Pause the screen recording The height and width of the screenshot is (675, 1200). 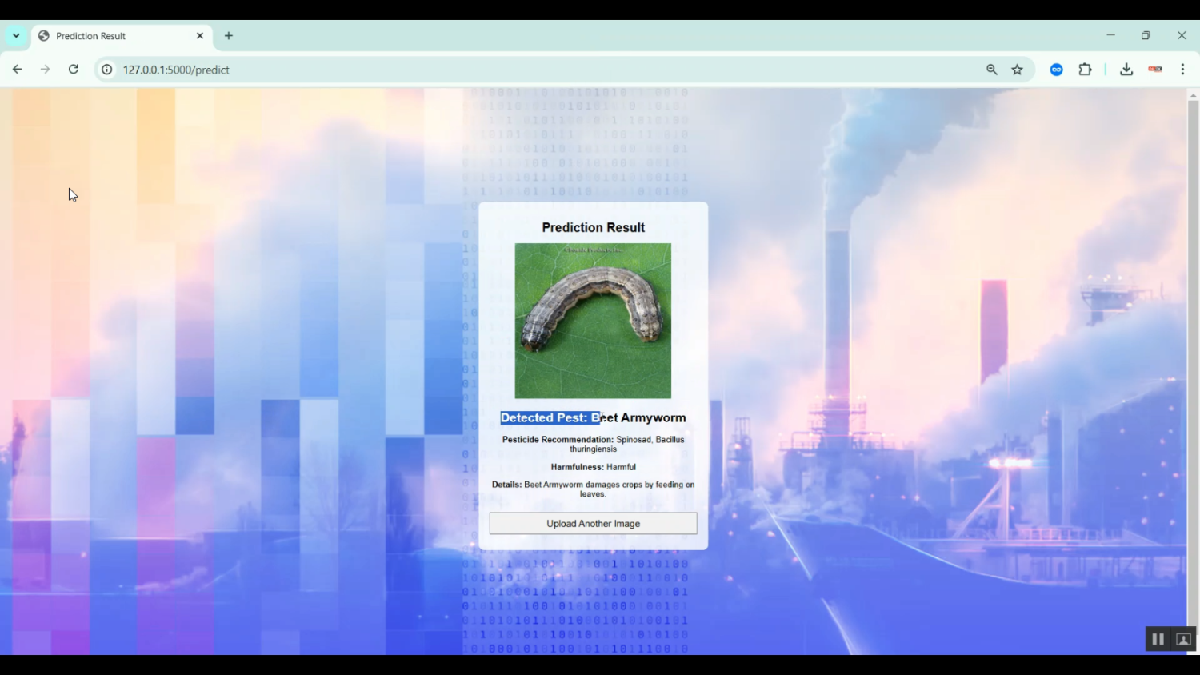point(1157,639)
